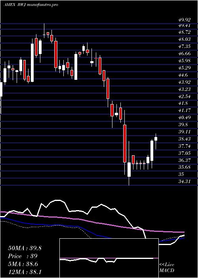Click the highest candlestick wick near 49.92
The width and height of the screenshot is (198, 278).
[x=44, y=31]
